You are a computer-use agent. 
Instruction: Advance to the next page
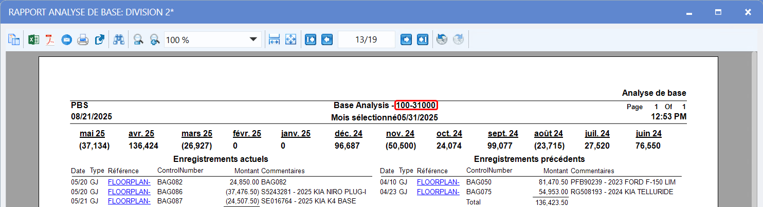click(406, 39)
